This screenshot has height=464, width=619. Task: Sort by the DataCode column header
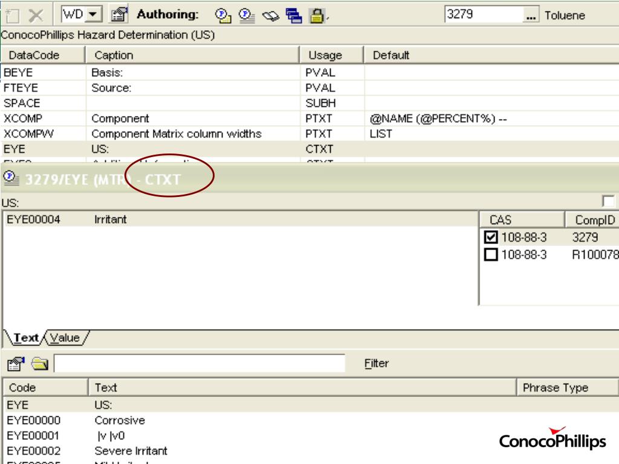click(43, 55)
